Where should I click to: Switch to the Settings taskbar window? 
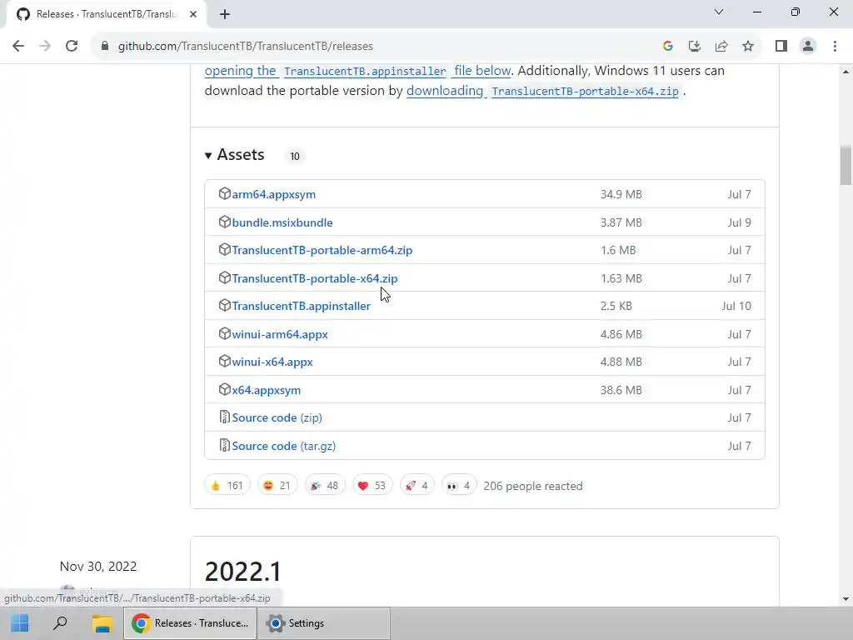point(324,623)
